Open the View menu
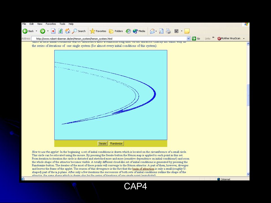 [40, 24]
